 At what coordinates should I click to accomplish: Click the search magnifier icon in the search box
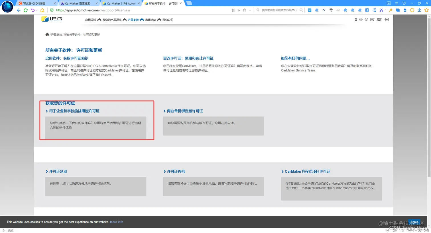click(x=301, y=10)
